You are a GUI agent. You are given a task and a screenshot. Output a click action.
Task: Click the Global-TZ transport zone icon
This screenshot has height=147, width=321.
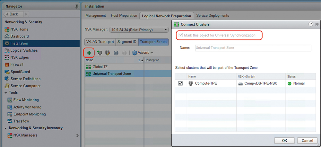89,67
